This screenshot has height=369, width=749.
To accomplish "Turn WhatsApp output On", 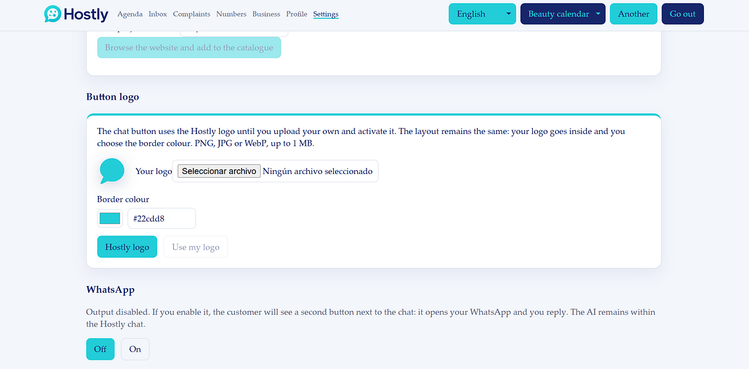I will [x=135, y=349].
